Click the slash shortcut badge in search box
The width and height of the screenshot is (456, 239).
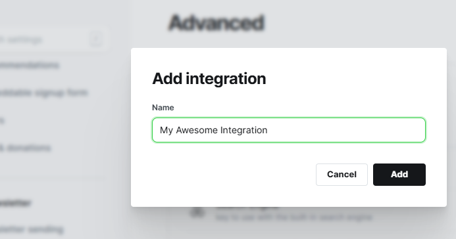tap(96, 39)
